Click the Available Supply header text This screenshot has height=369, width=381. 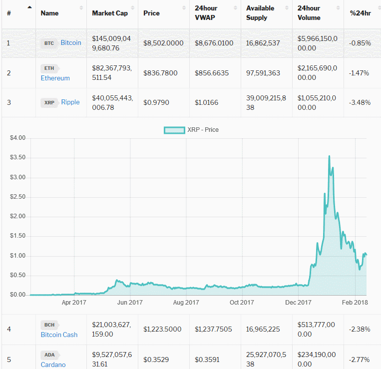tap(260, 13)
